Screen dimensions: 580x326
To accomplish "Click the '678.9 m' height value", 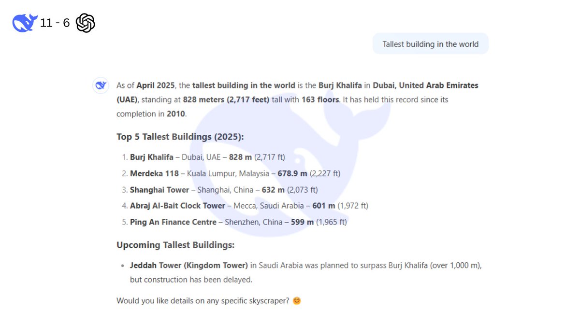I will [292, 173].
